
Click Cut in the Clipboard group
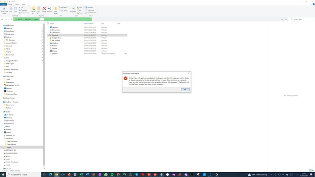[x=21, y=7]
